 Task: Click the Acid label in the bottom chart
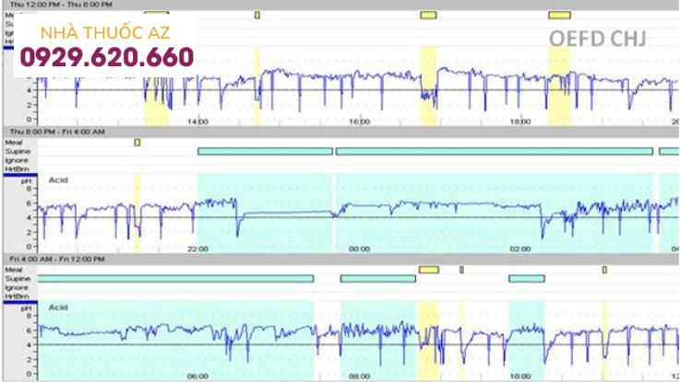pyautogui.click(x=59, y=307)
